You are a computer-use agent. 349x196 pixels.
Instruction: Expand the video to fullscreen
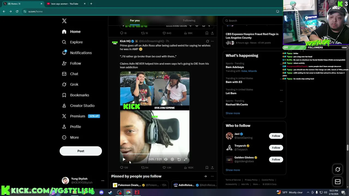185,160
